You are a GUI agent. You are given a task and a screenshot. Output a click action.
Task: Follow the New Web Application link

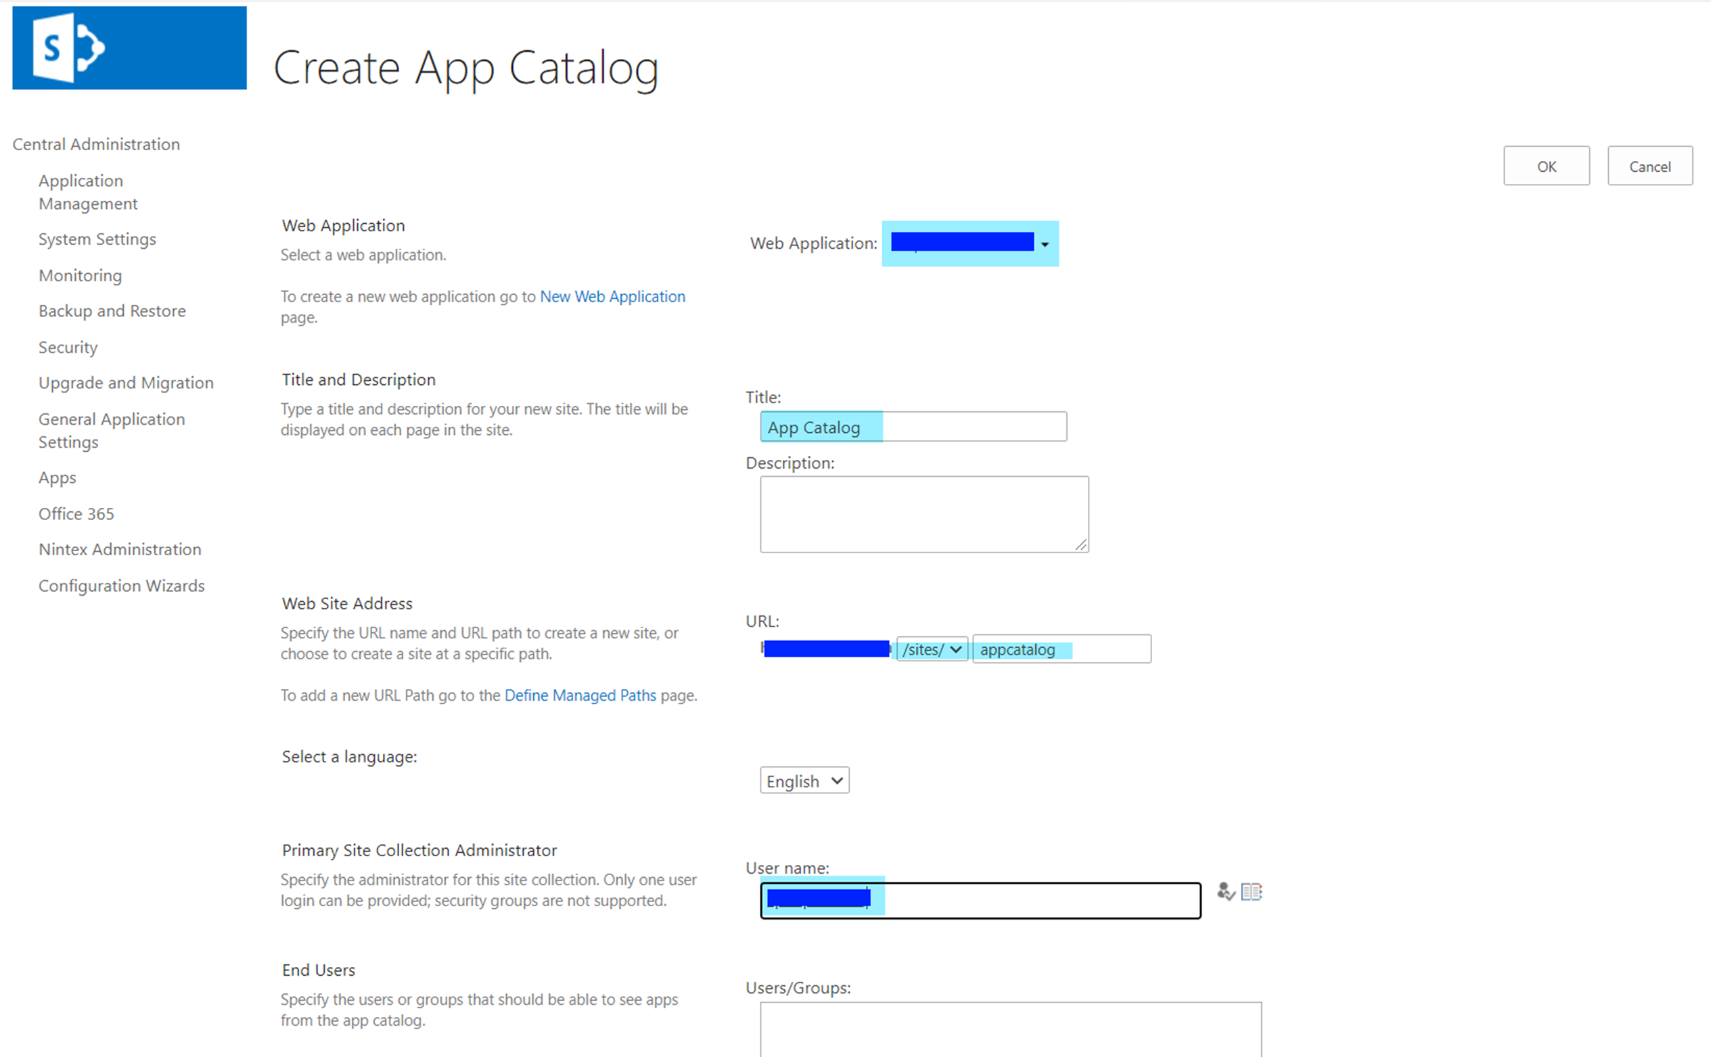pyautogui.click(x=612, y=296)
